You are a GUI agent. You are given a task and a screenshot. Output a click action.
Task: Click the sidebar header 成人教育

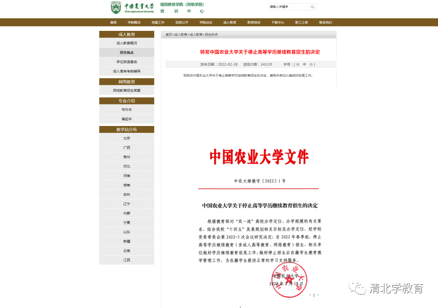click(127, 35)
